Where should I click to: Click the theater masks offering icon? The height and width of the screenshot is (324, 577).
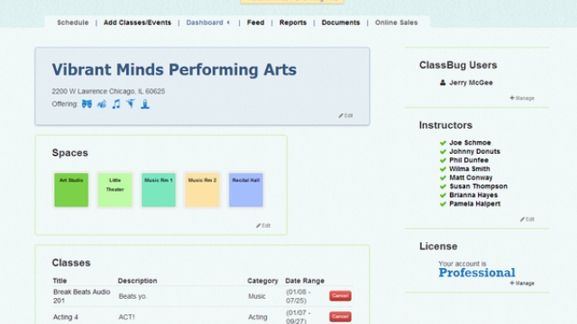tap(87, 104)
